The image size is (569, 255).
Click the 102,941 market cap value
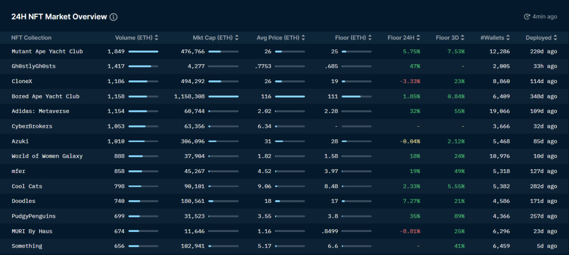(x=193, y=246)
